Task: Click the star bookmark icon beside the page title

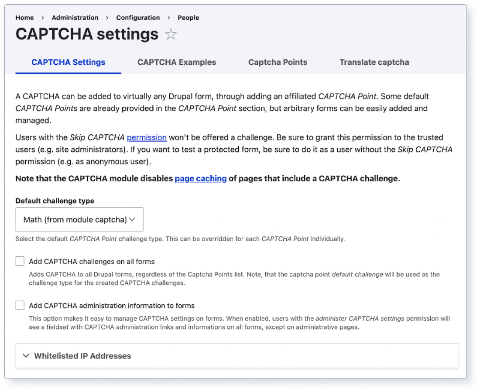Action: (171, 34)
